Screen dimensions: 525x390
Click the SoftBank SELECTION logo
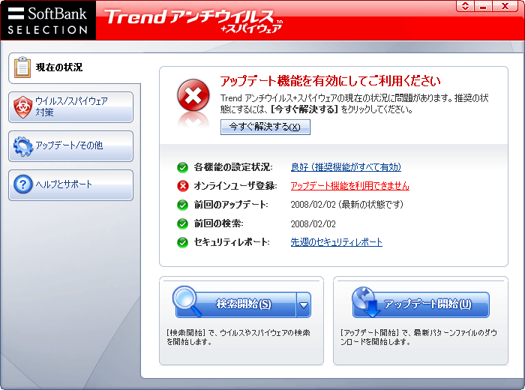click(48, 20)
